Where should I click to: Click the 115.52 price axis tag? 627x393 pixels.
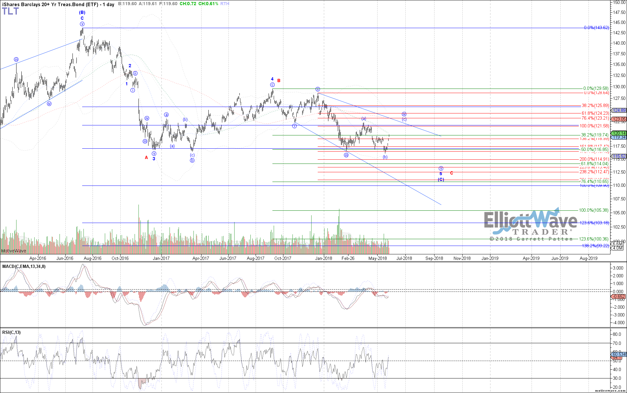pos(619,156)
